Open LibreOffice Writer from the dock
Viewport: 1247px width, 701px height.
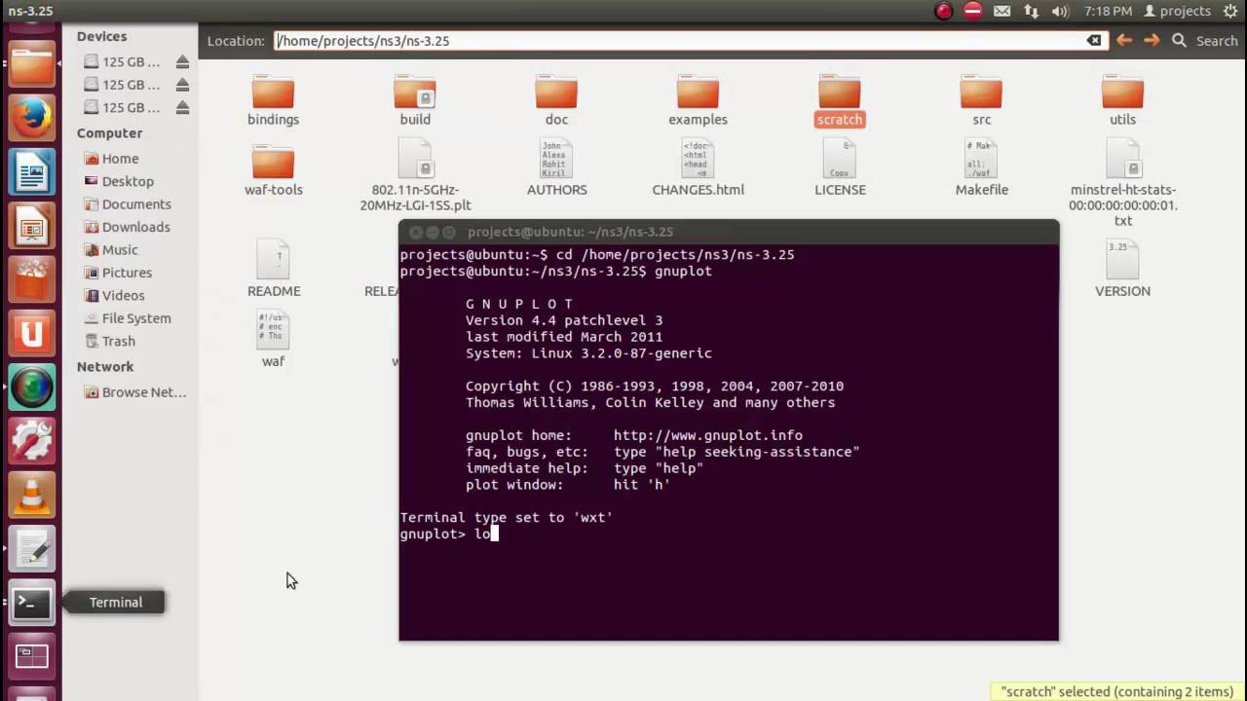click(31, 174)
